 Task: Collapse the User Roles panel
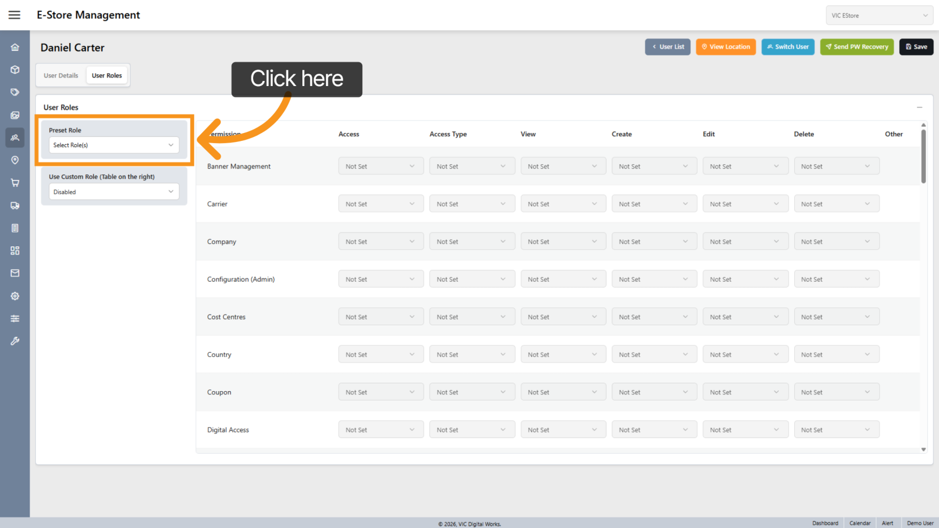click(919, 107)
